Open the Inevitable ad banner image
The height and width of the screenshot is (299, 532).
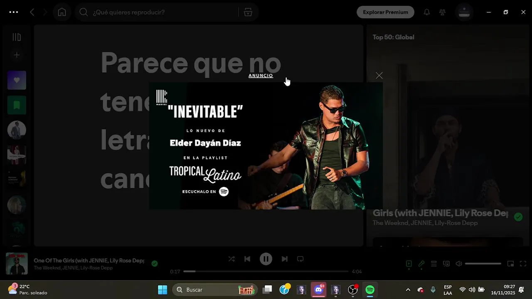[266, 146]
